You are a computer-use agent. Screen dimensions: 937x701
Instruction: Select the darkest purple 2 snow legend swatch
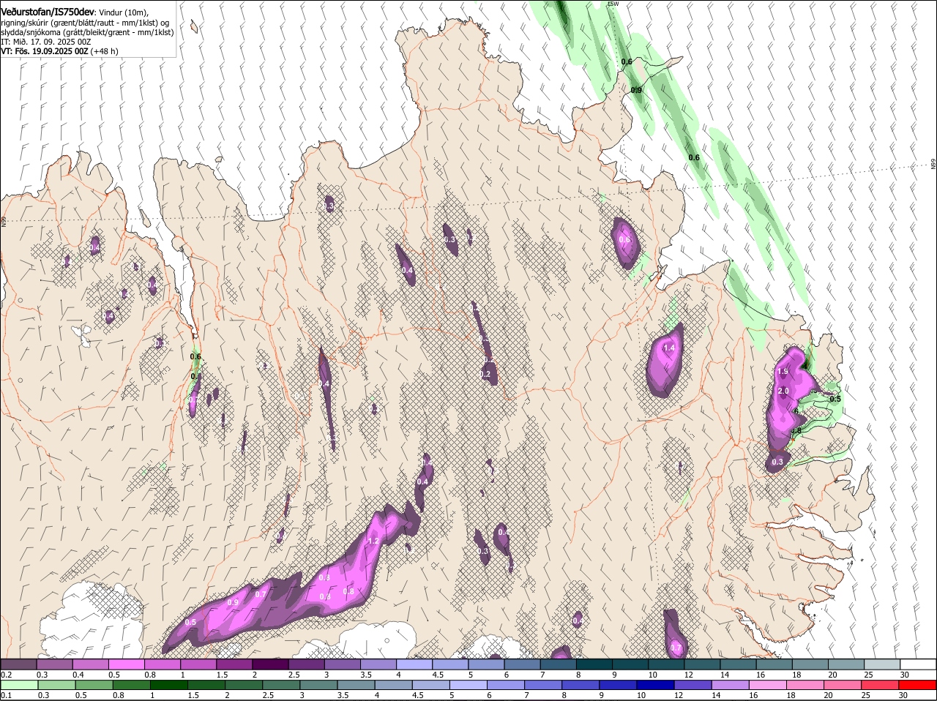pos(270,664)
